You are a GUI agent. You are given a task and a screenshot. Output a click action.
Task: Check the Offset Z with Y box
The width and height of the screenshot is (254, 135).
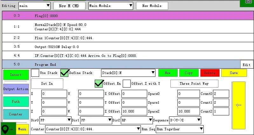pos(127,83)
